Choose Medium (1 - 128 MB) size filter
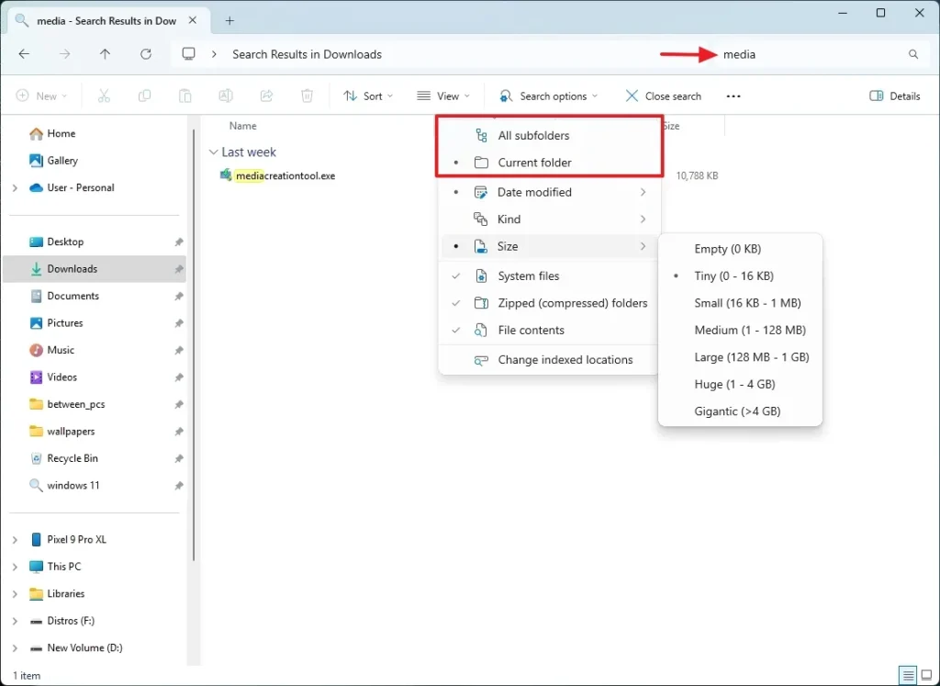The width and height of the screenshot is (940, 686). click(740, 330)
